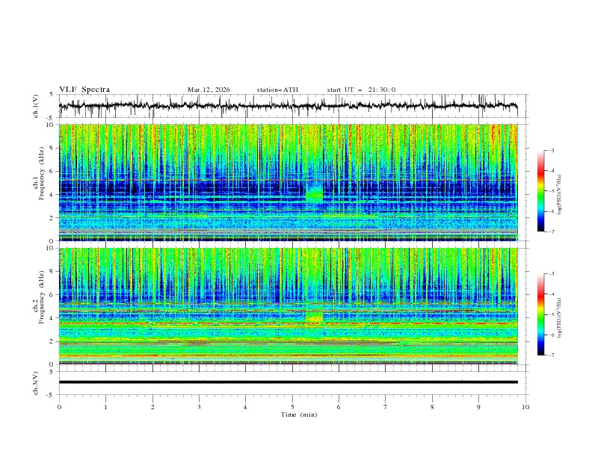Click time axis tick label '2'

[152, 407]
